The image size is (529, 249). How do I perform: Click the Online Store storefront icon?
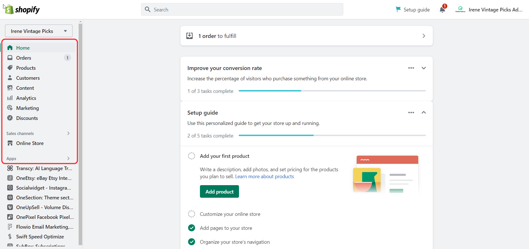[x=10, y=143]
